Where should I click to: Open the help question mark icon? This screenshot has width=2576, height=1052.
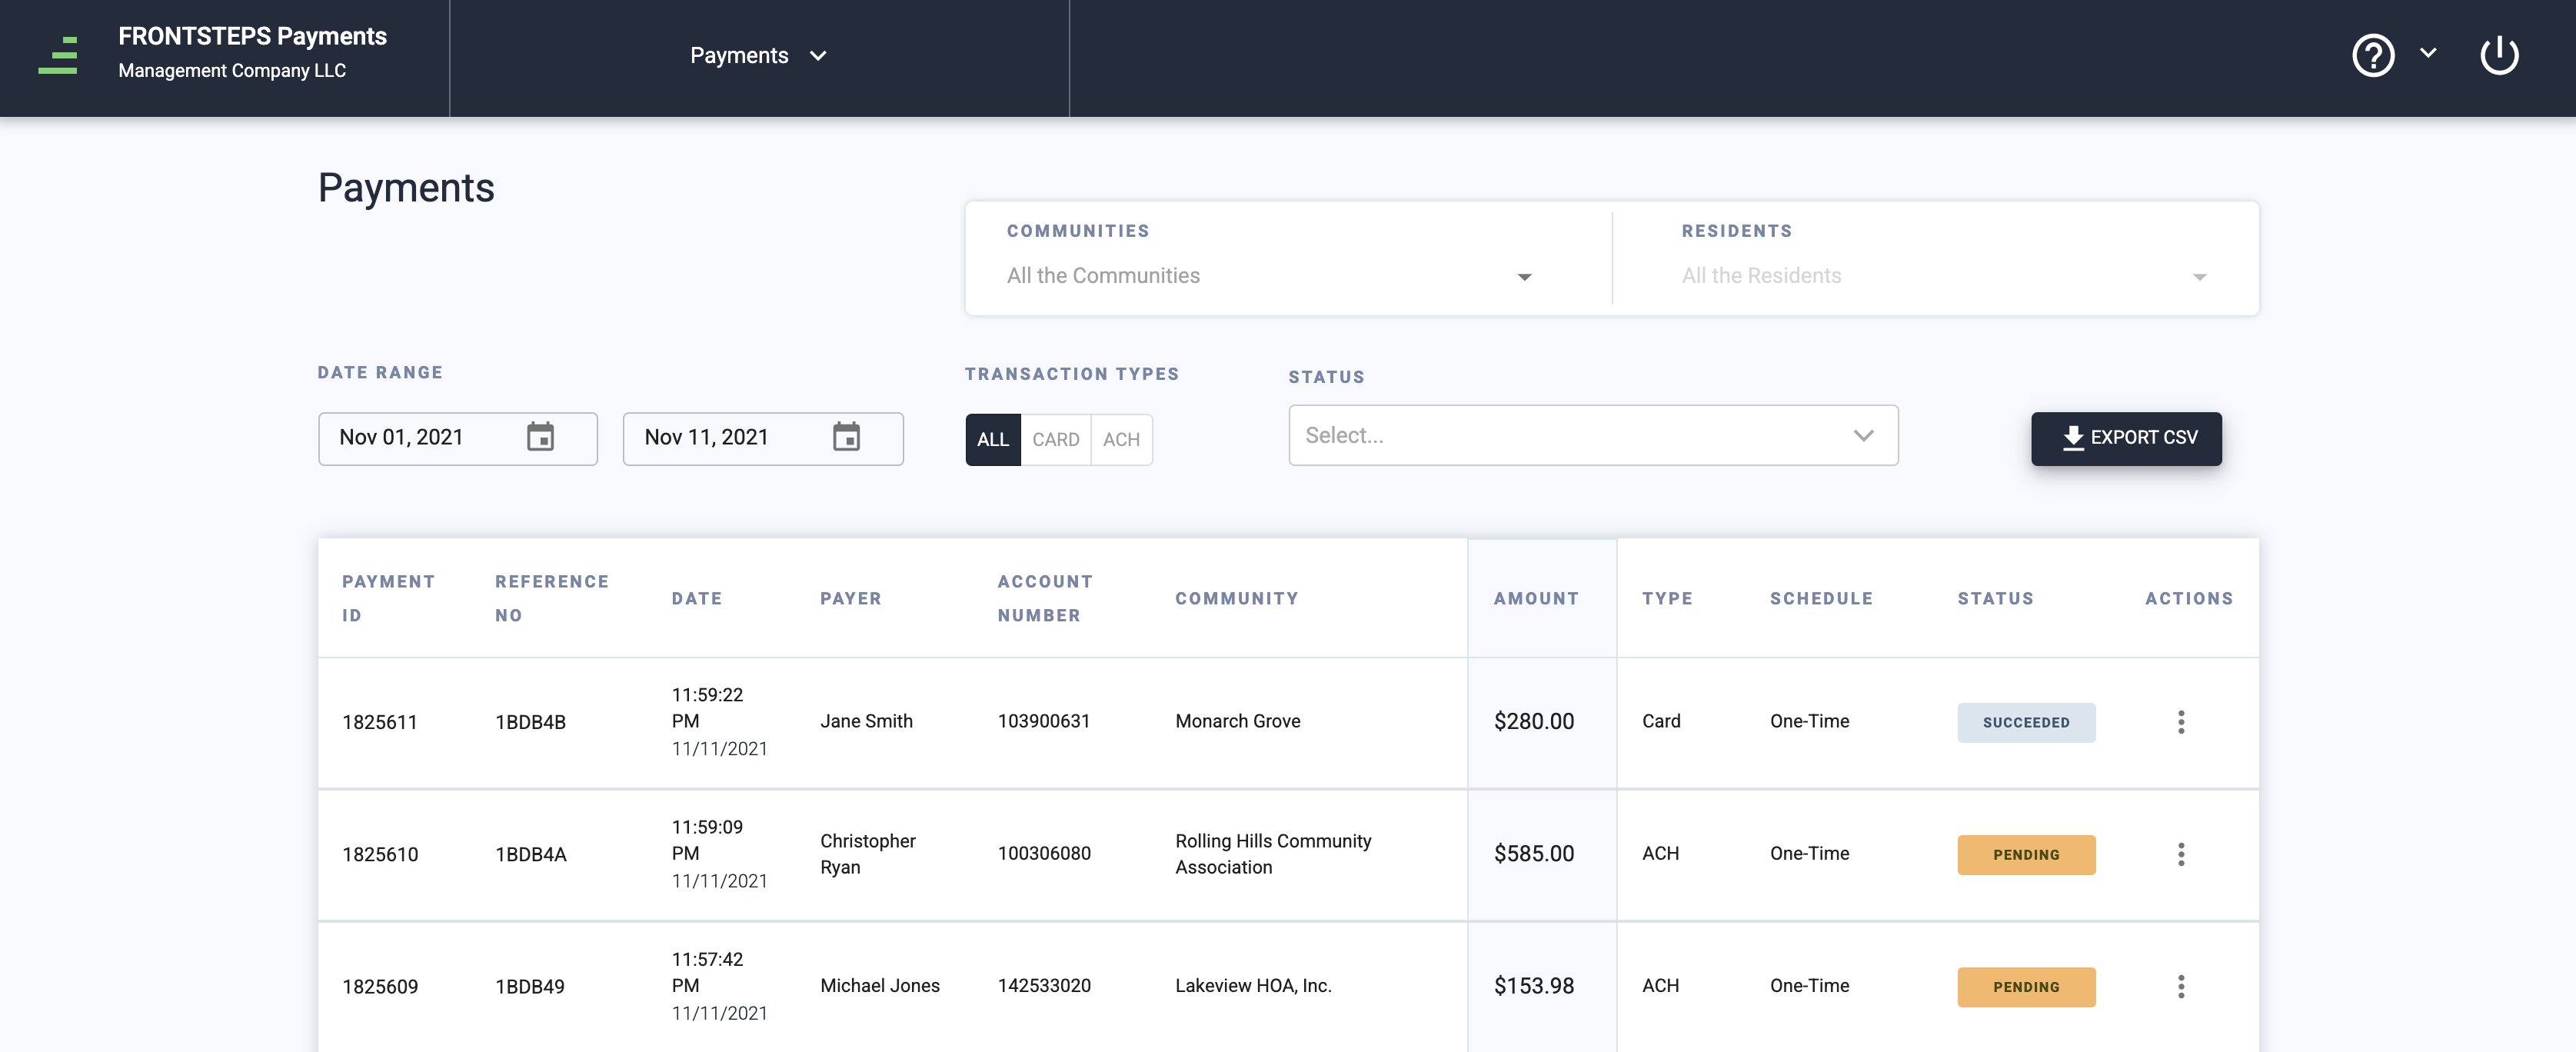pyautogui.click(x=2372, y=56)
